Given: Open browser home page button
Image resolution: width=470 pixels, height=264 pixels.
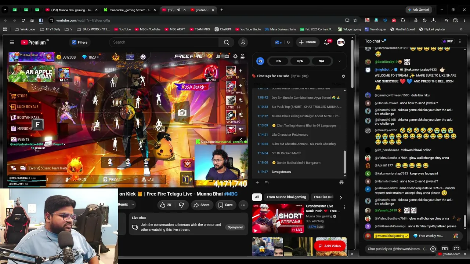Looking at the screenshot, I should click(x=32, y=20).
